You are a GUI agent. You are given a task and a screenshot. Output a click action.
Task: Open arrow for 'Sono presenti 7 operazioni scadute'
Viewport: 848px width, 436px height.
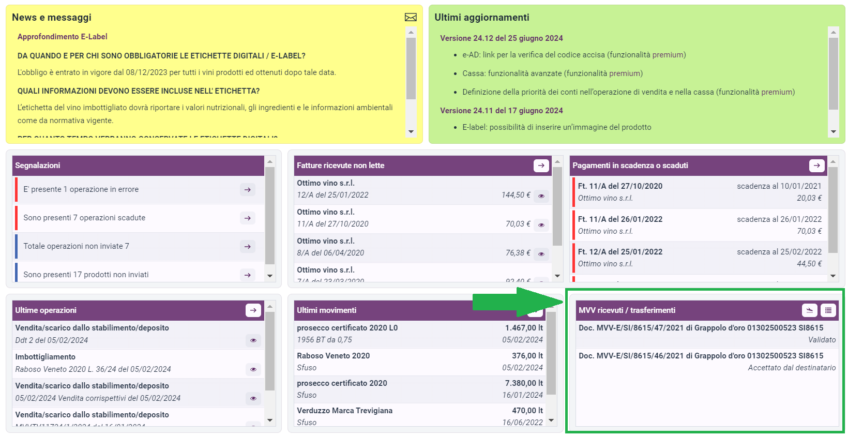tap(248, 218)
